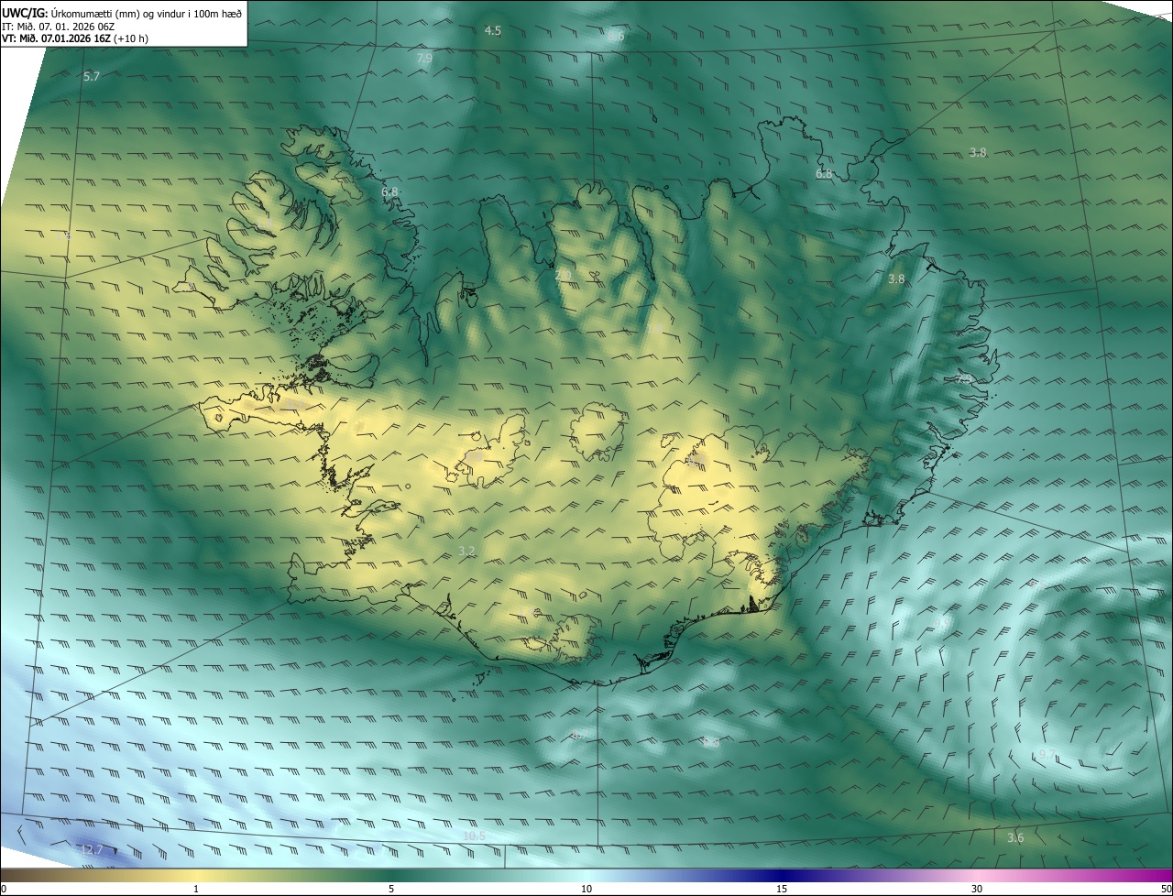The image size is (1173, 896).
Task: Click the 3.6 value label on the map
Action: 1015,838
